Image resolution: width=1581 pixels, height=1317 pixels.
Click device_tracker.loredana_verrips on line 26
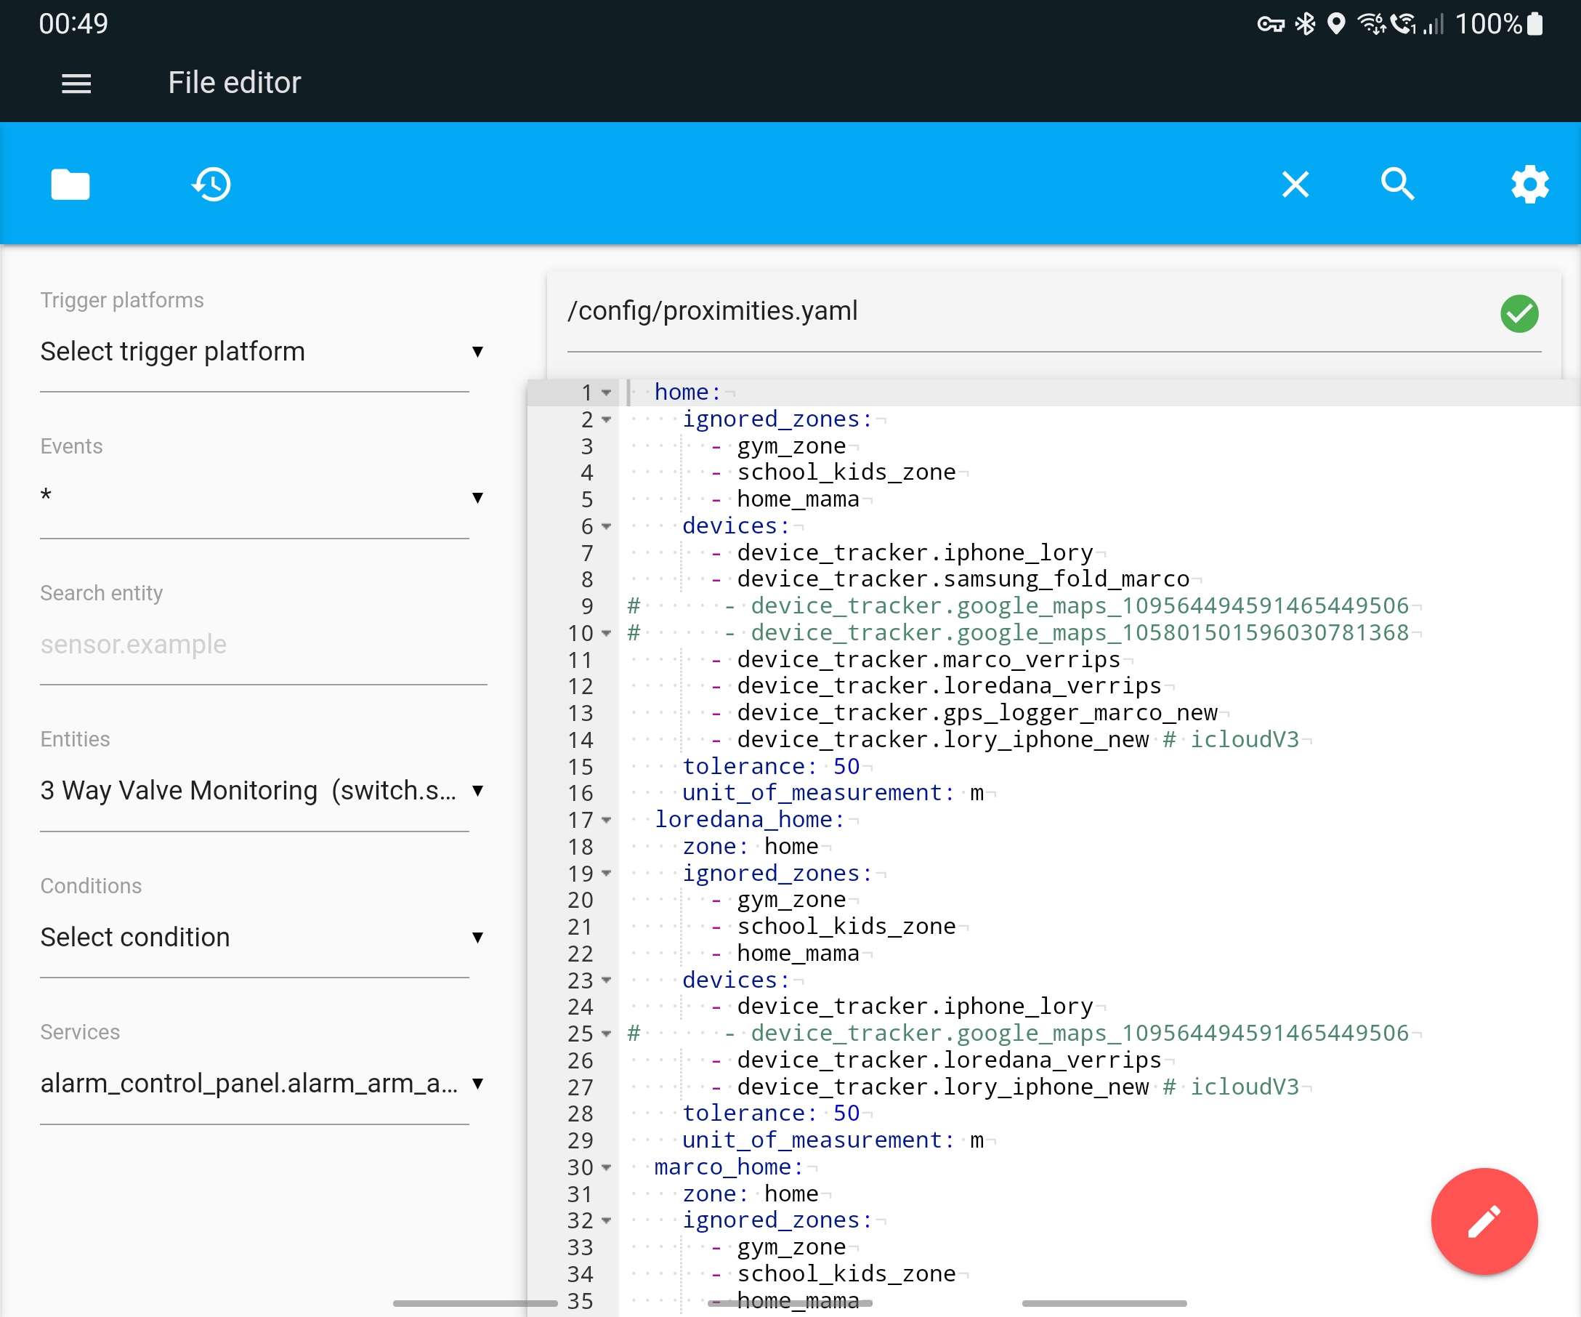point(950,1060)
